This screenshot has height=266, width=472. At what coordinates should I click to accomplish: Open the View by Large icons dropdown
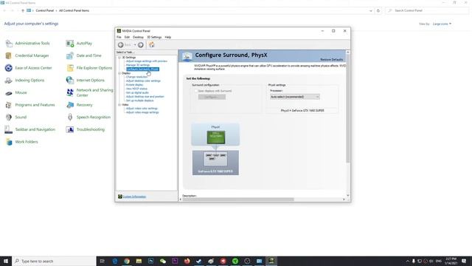point(442,24)
